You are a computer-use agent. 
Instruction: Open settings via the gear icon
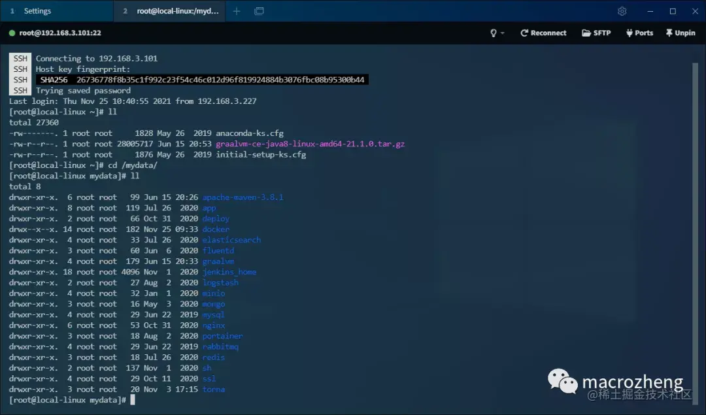622,11
